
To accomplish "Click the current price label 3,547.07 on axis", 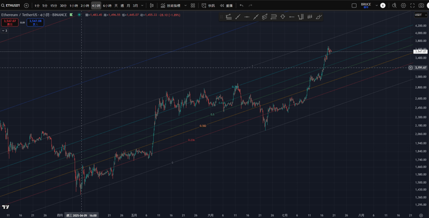I will click(x=420, y=51).
